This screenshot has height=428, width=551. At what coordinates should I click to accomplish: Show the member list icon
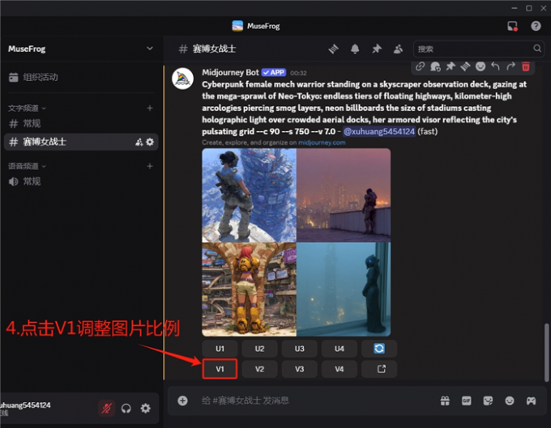tap(398, 49)
